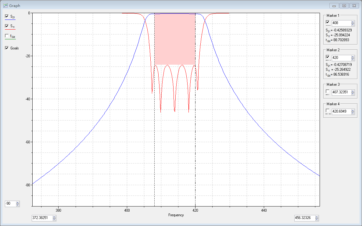Enable Marker 4 checkbox

328,110
